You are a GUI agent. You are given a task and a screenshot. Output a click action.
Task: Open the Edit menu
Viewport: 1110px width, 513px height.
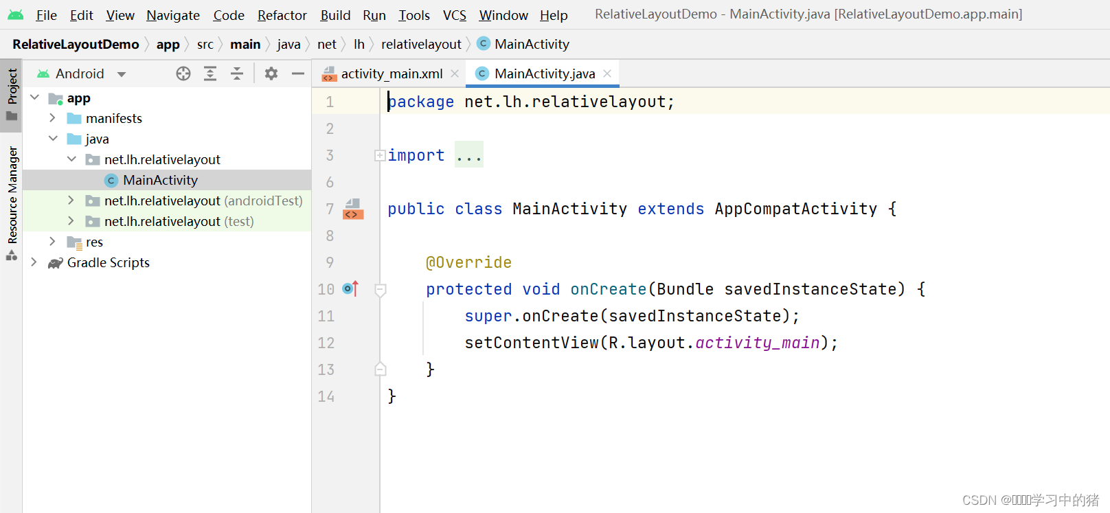[x=82, y=15]
